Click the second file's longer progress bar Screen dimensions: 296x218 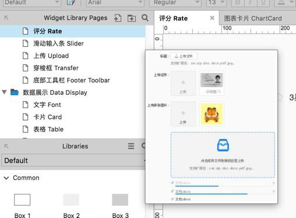(x=212, y=194)
